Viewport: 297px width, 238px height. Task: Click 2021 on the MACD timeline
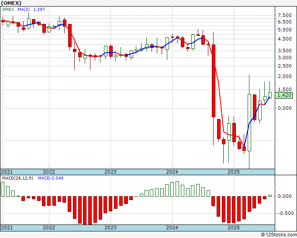coord(7,228)
